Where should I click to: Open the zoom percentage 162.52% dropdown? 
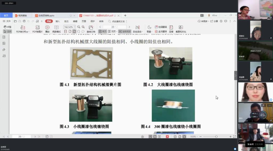tap(74, 27)
